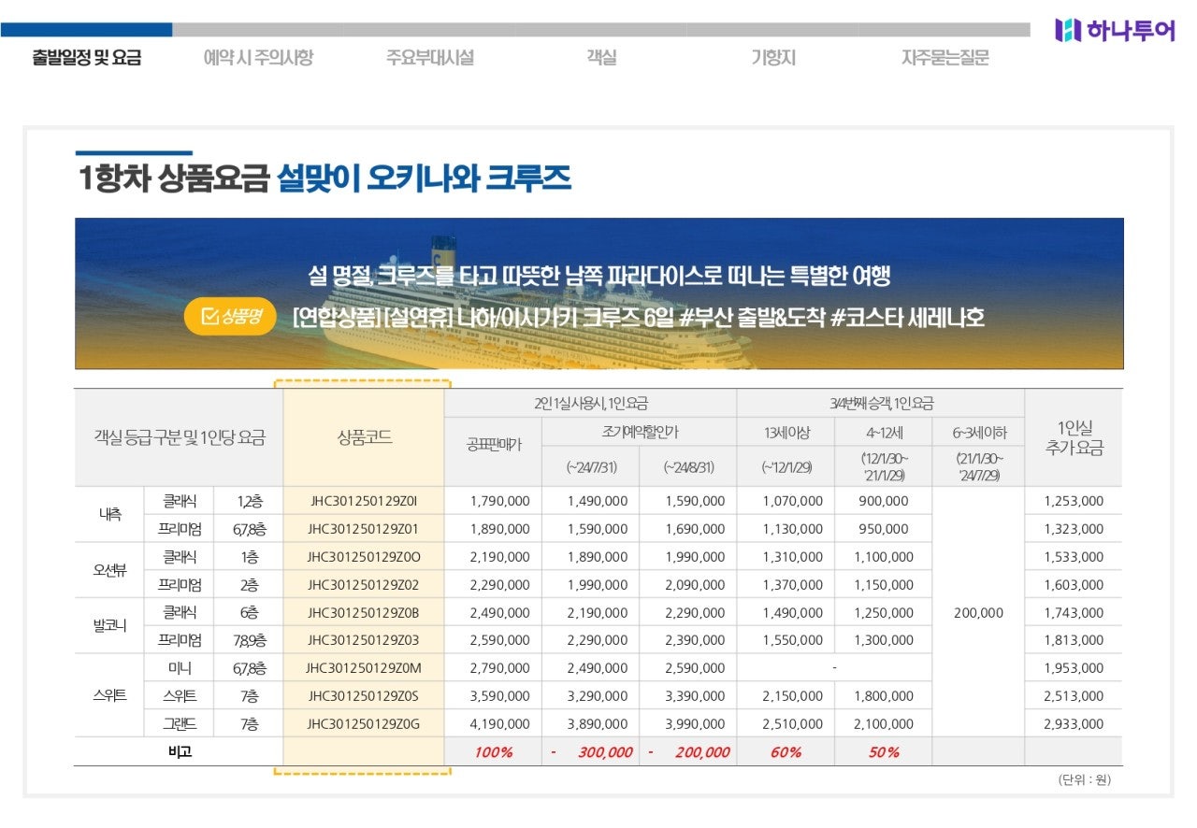Click the red 50% remark

884,752
